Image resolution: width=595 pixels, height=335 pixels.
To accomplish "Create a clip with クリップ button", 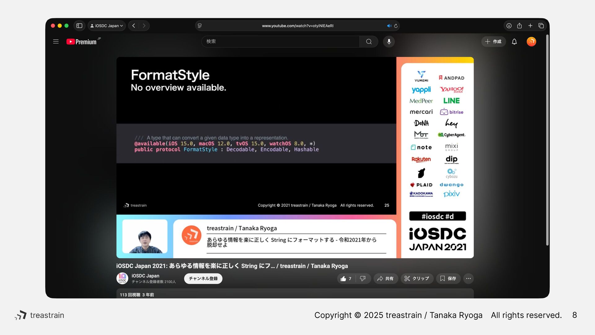I will (417, 279).
